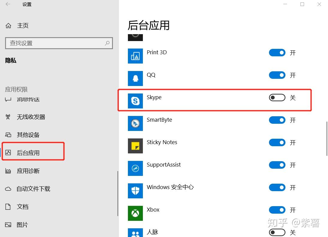Enable Skype background app toggle

tap(277, 97)
